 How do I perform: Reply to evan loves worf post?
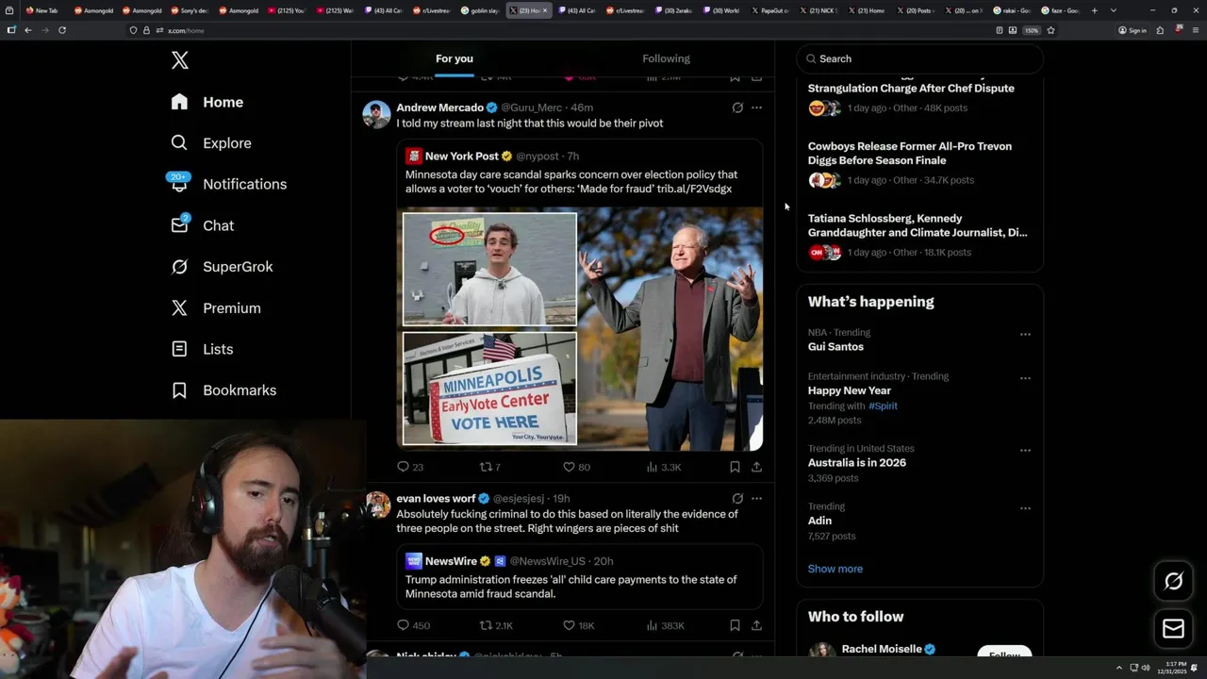pyautogui.click(x=413, y=625)
